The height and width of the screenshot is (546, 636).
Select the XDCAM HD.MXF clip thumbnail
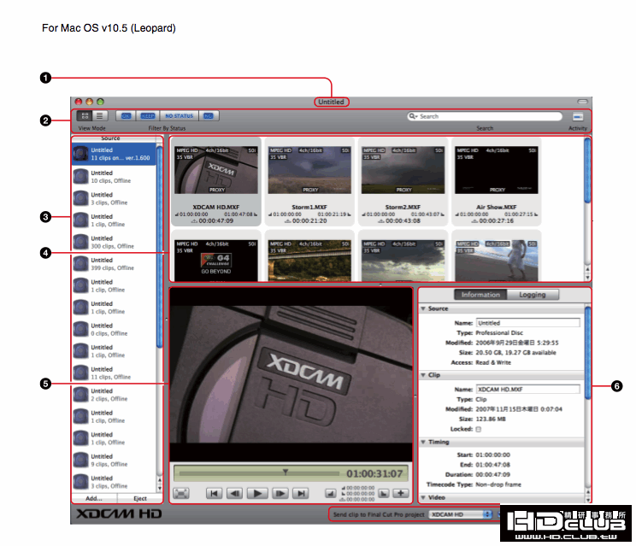coord(216,170)
